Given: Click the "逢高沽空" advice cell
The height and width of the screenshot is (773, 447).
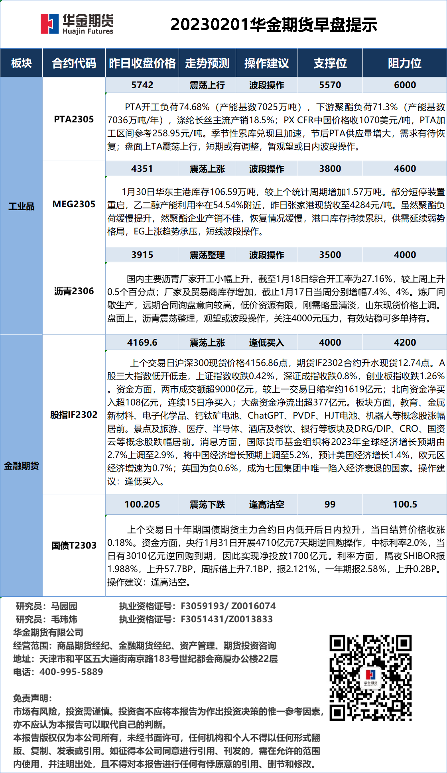Looking at the screenshot, I should click(266, 504).
